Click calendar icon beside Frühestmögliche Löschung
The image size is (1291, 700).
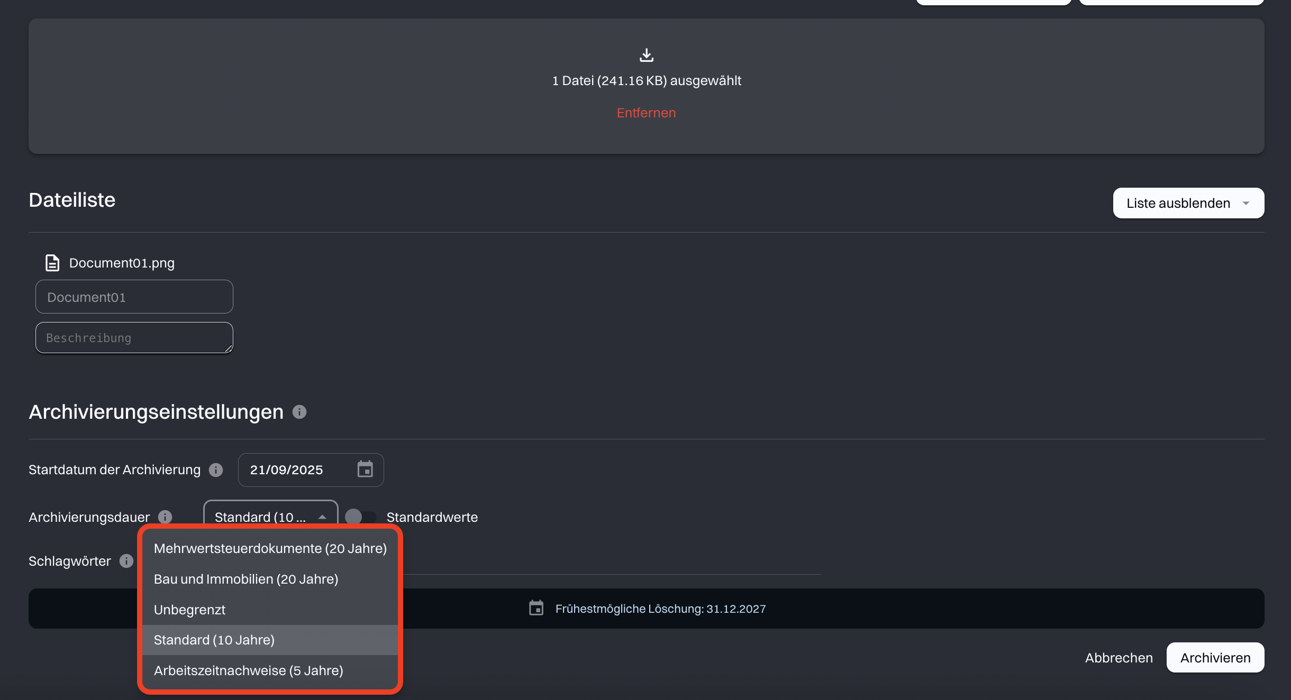point(536,608)
